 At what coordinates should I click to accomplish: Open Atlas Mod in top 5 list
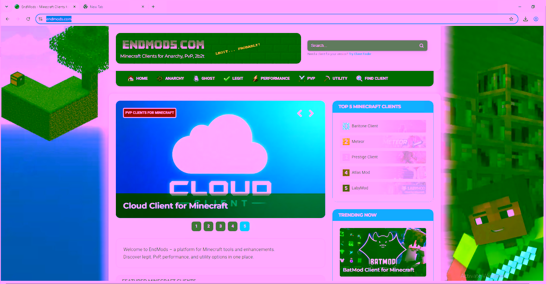click(x=383, y=173)
